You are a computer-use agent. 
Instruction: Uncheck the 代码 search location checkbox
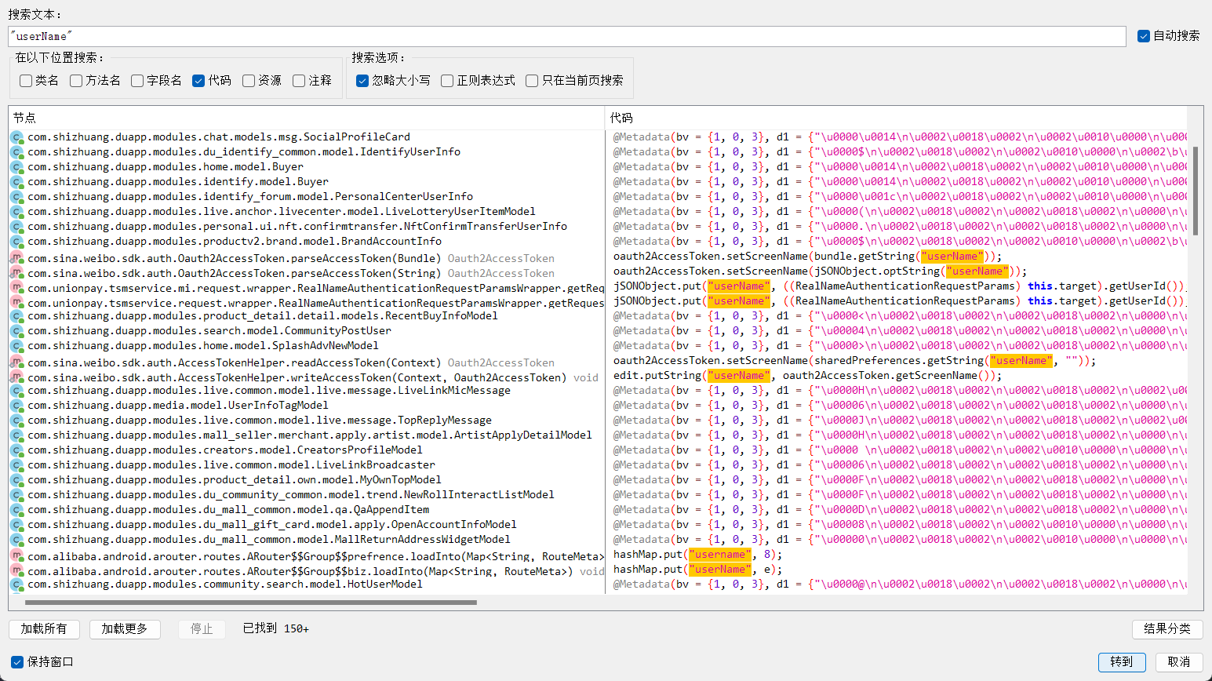coord(198,81)
